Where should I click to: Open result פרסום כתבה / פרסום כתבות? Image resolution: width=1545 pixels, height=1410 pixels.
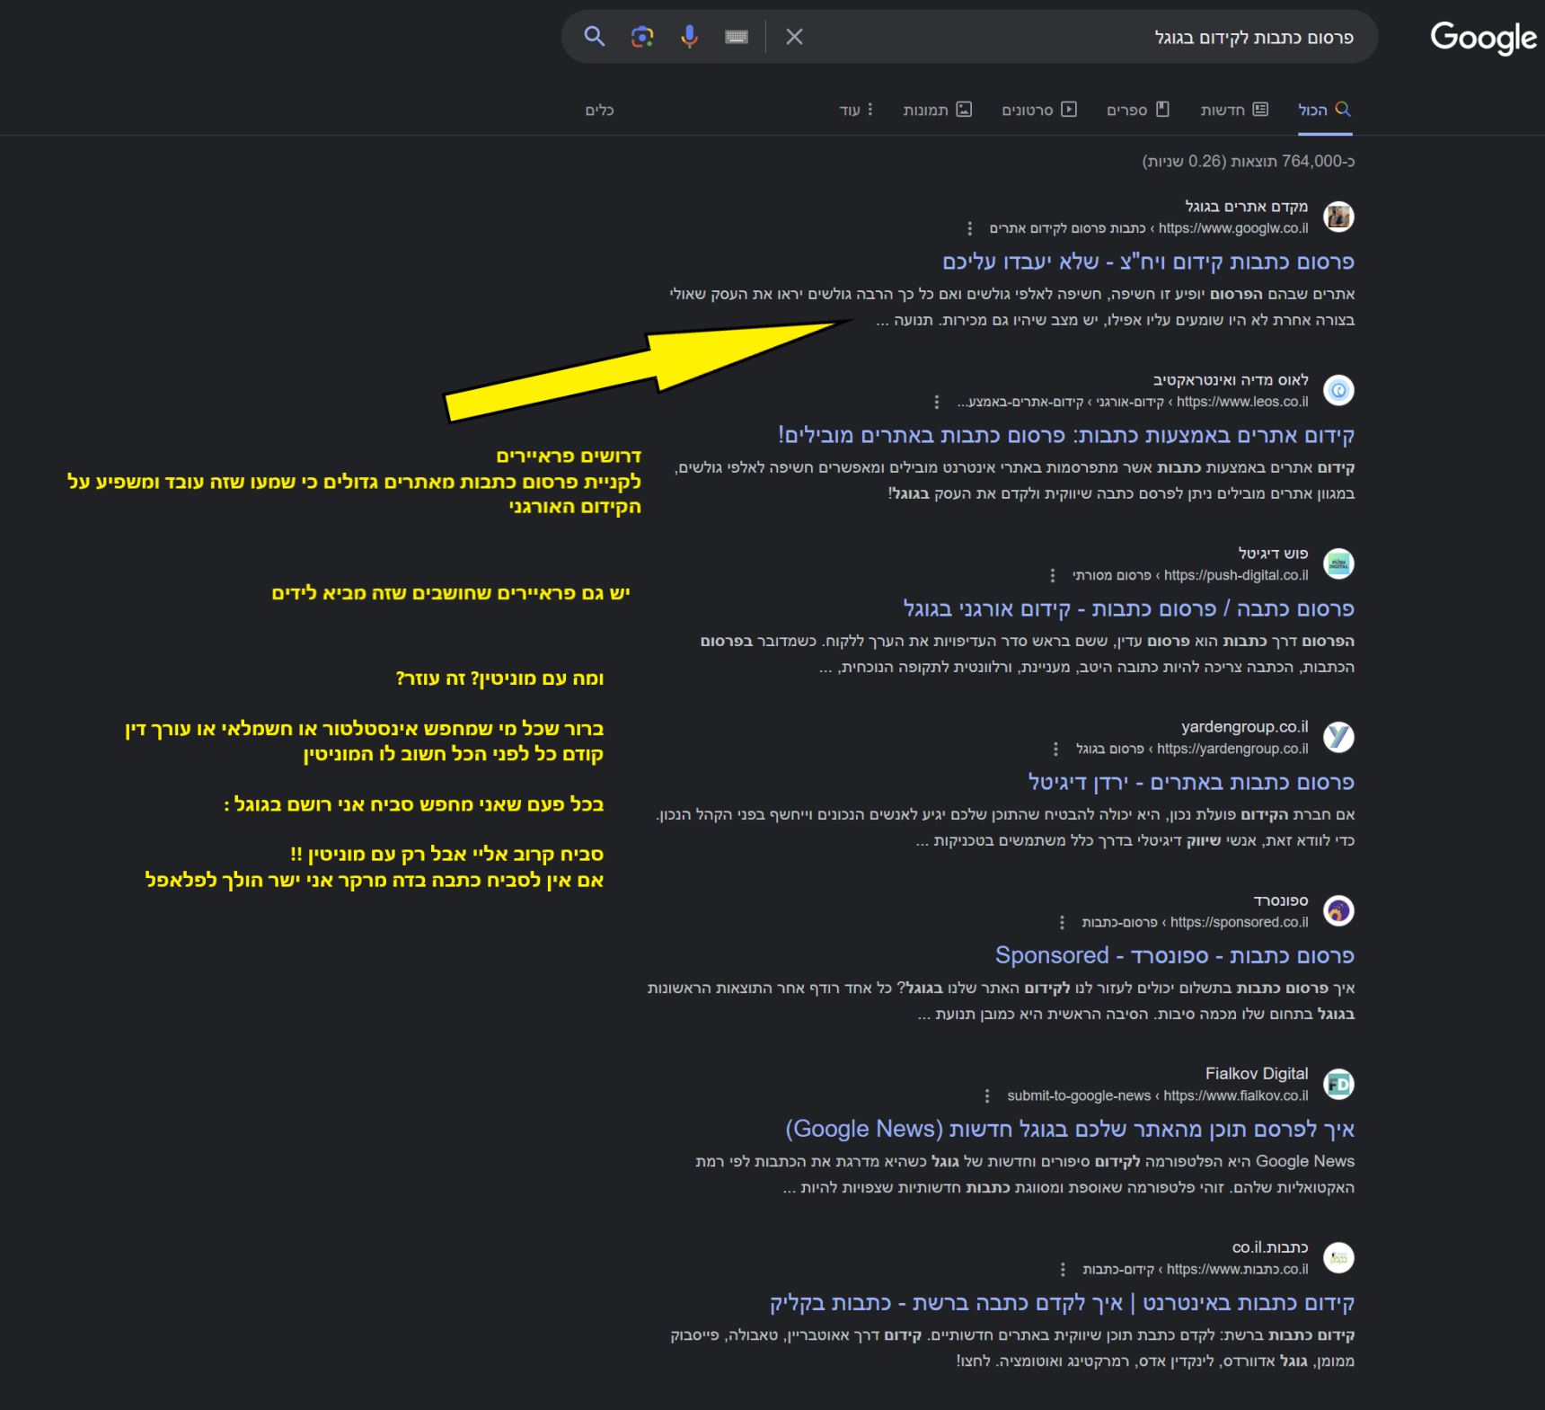(x=1128, y=608)
